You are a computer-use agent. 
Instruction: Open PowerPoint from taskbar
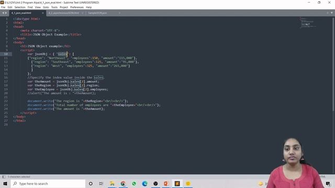click(x=166, y=183)
